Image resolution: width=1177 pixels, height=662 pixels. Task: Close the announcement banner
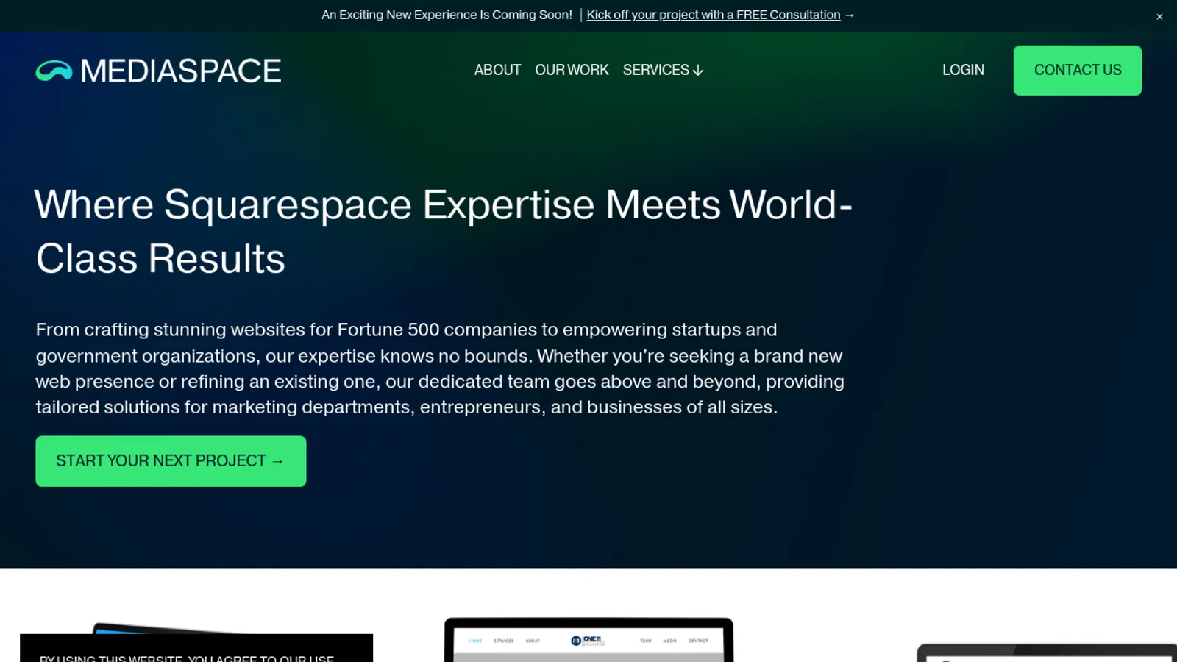click(1159, 16)
